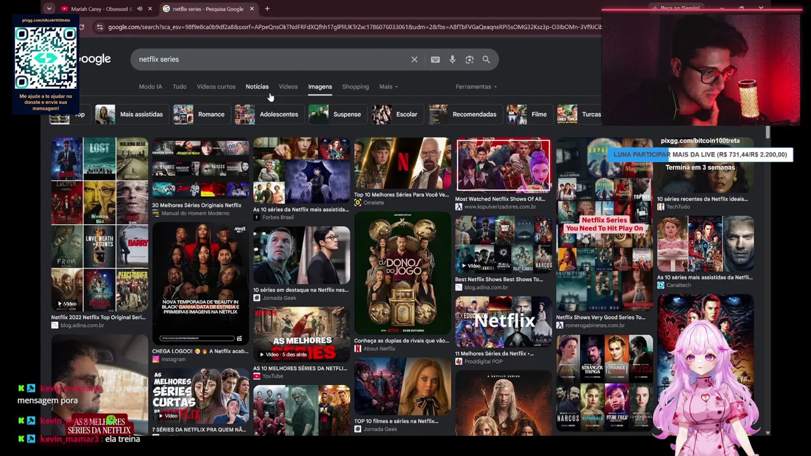Click the TechTudo source favicon
The image size is (811, 456).
tap(661, 207)
